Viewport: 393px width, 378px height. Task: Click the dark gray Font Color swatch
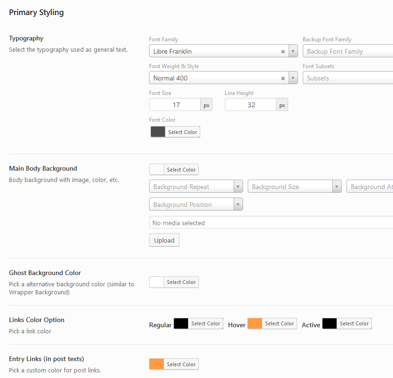[158, 132]
